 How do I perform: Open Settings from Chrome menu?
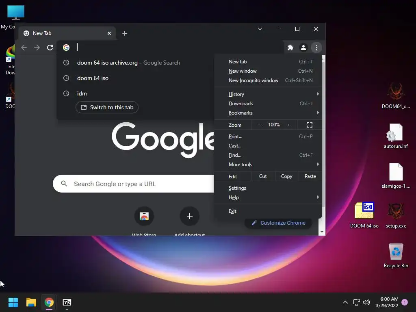tap(268, 188)
